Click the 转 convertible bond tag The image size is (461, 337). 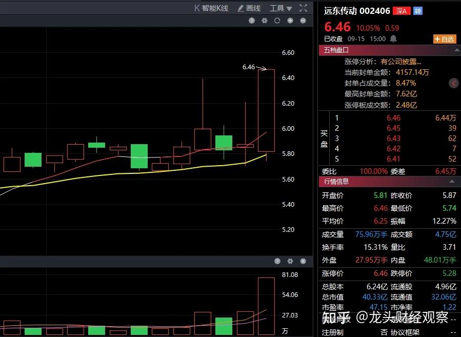click(x=417, y=11)
